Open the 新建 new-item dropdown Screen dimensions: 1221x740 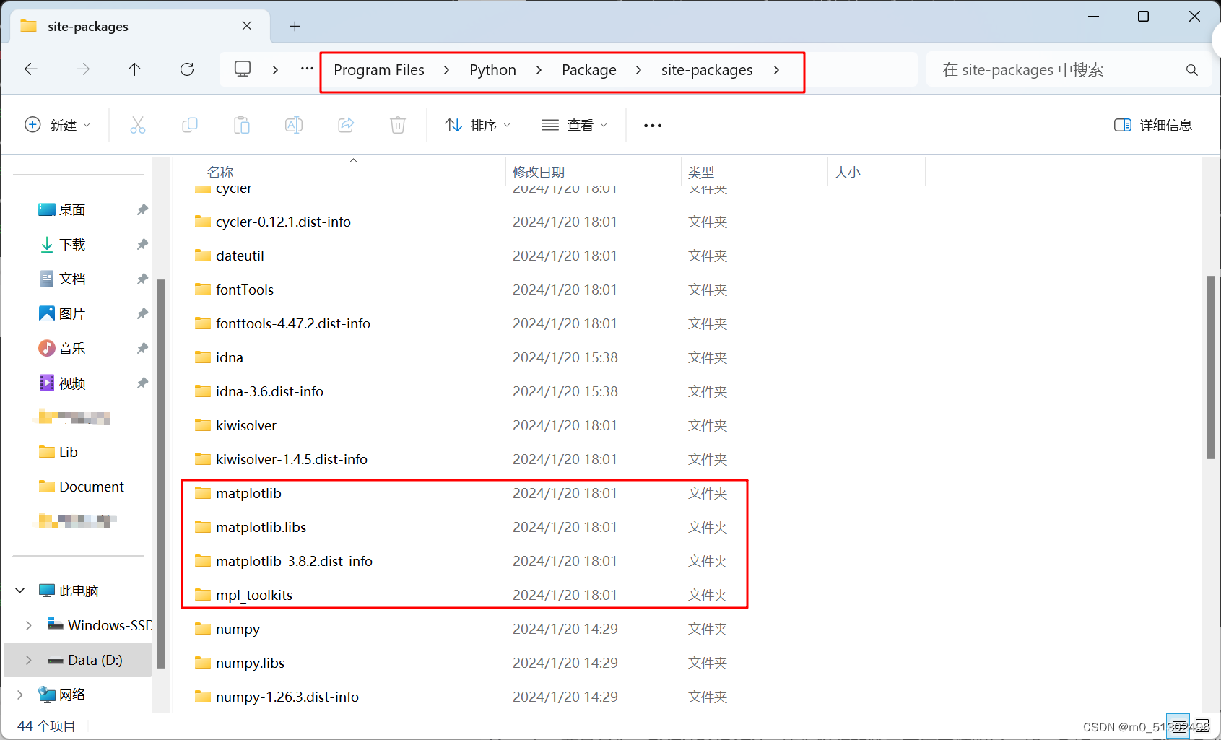point(58,124)
